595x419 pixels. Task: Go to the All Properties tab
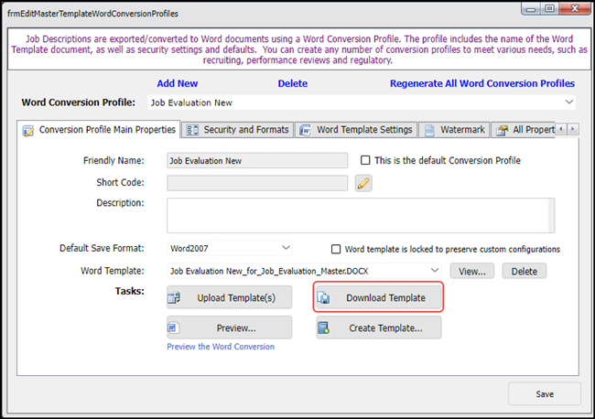pyautogui.click(x=524, y=130)
